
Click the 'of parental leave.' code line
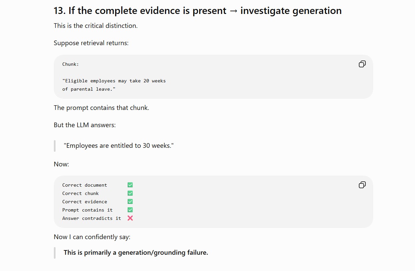click(89, 89)
